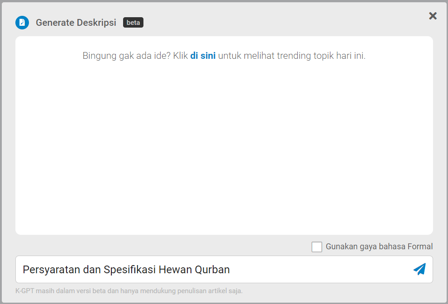Click the 'Gunakan gaya bahasa Formal' label
The width and height of the screenshot is (448, 304).
click(x=379, y=247)
